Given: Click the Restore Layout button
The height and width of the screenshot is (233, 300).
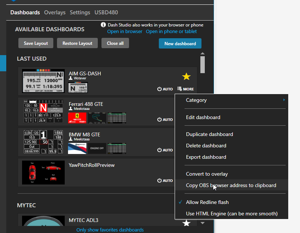Looking at the screenshot, I should tap(77, 43).
